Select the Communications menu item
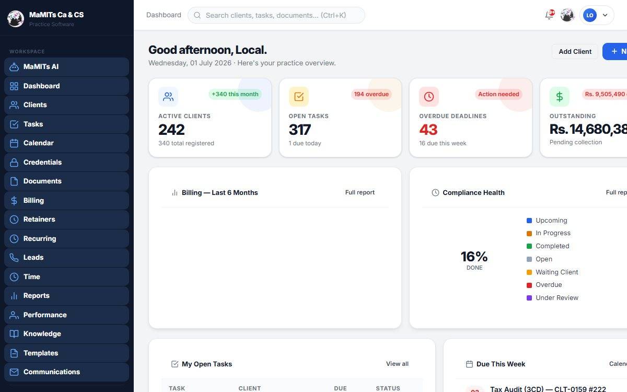627x392 pixels. point(66,372)
